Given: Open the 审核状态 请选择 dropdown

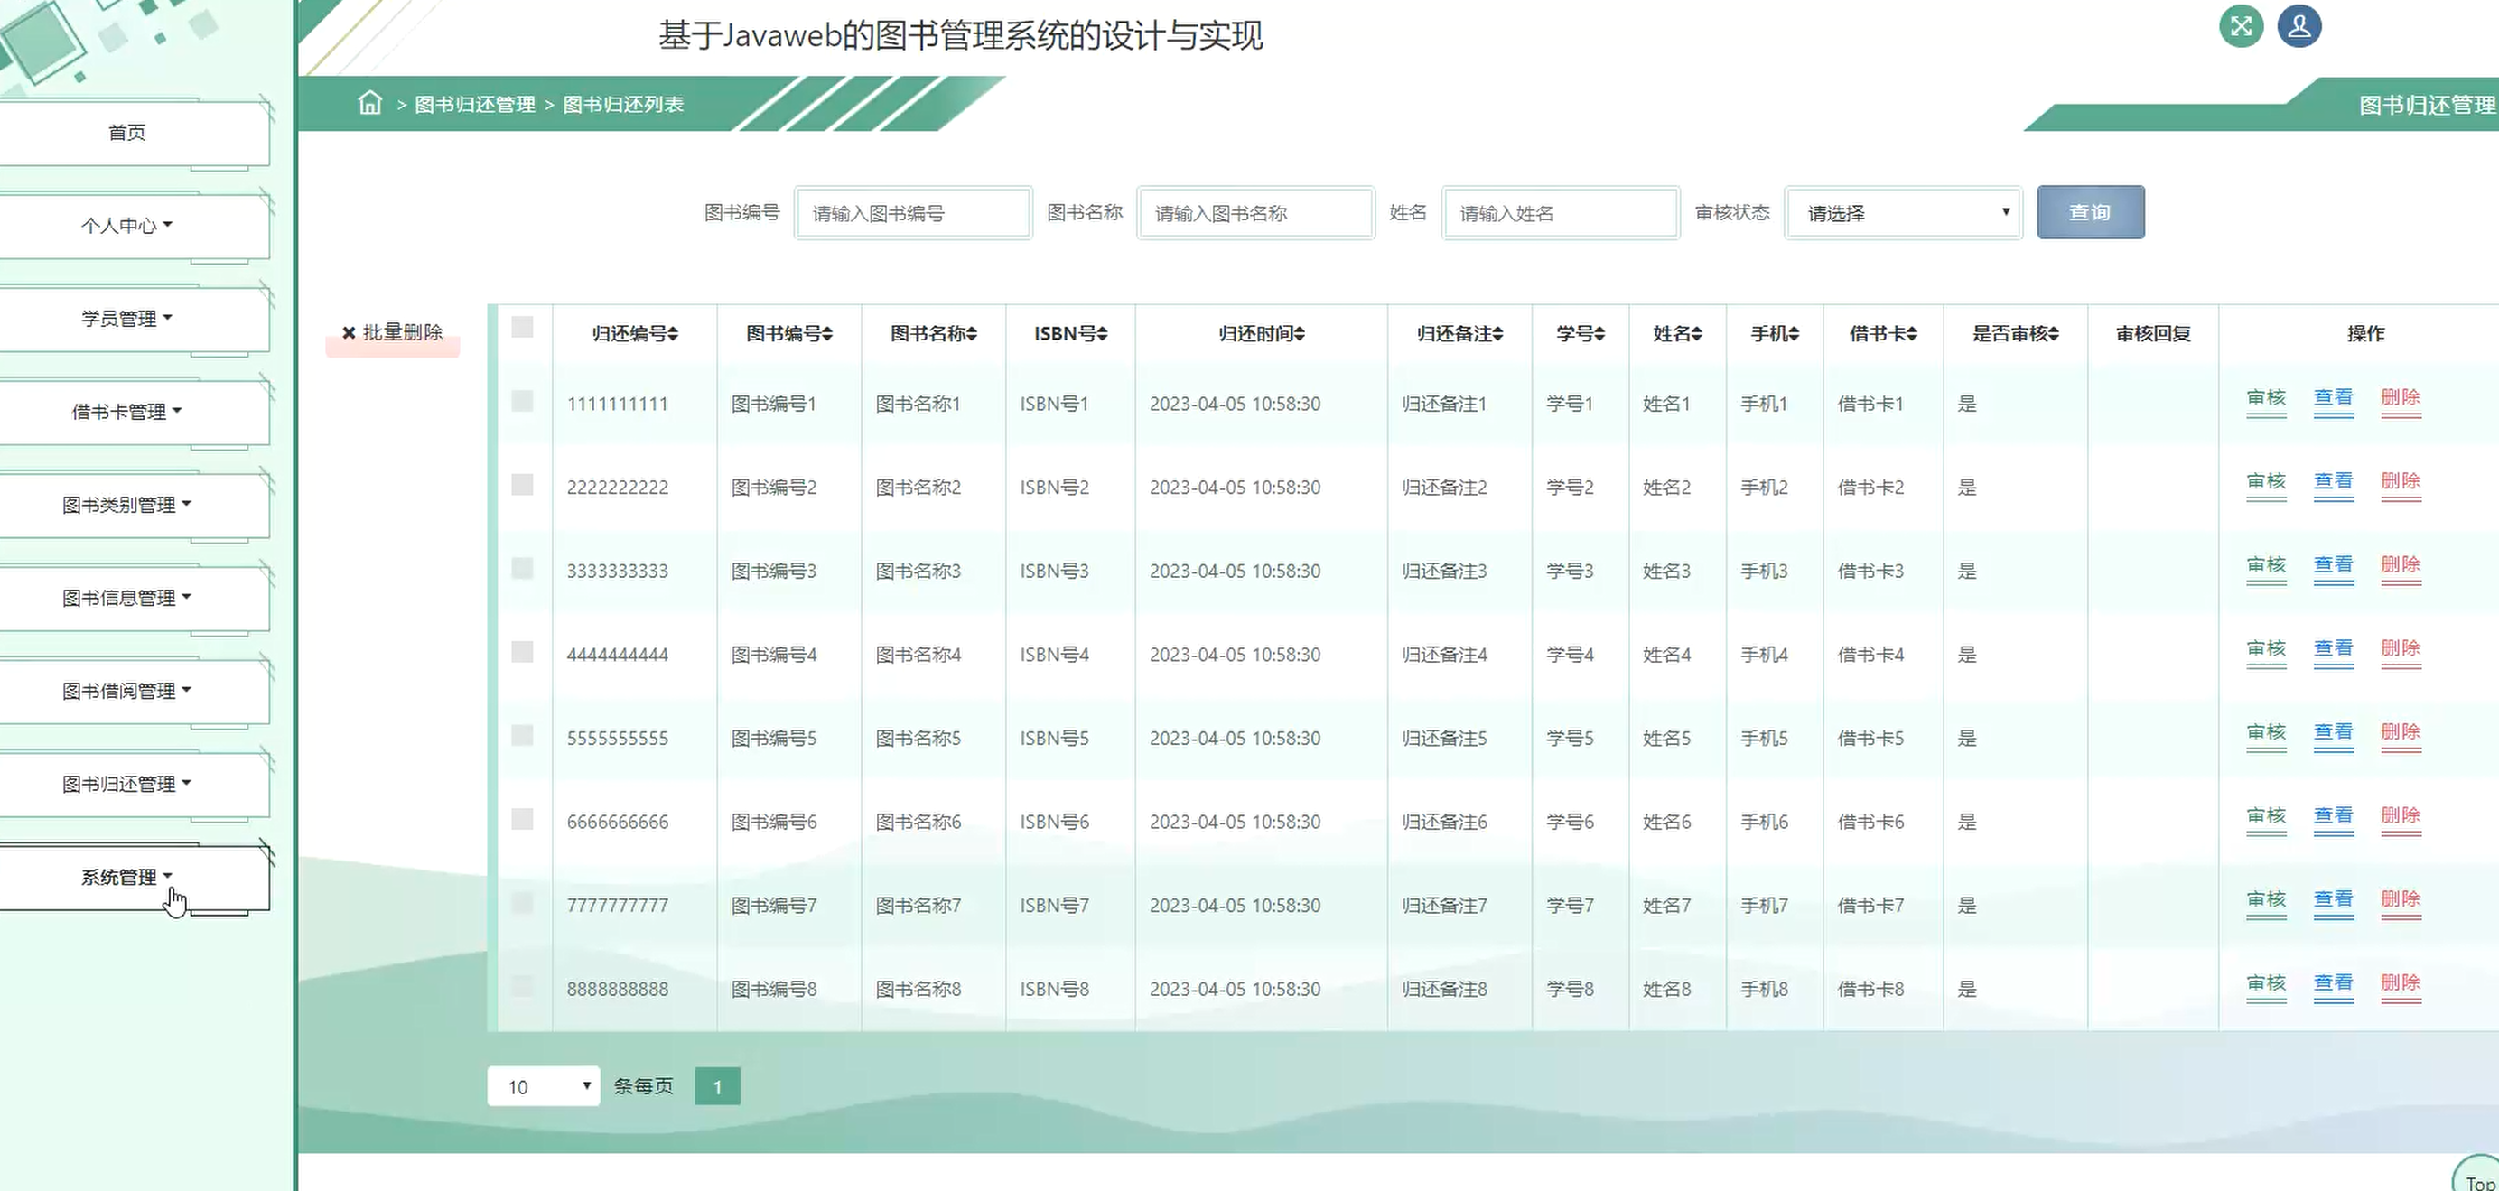Looking at the screenshot, I should 1903,212.
